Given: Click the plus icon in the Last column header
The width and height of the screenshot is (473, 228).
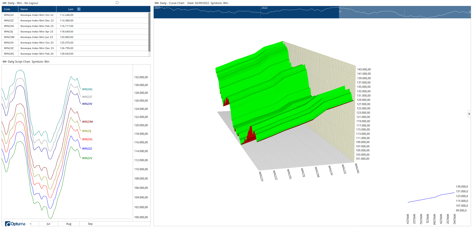Looking at the screenshot, I should (x=79, y=9).
